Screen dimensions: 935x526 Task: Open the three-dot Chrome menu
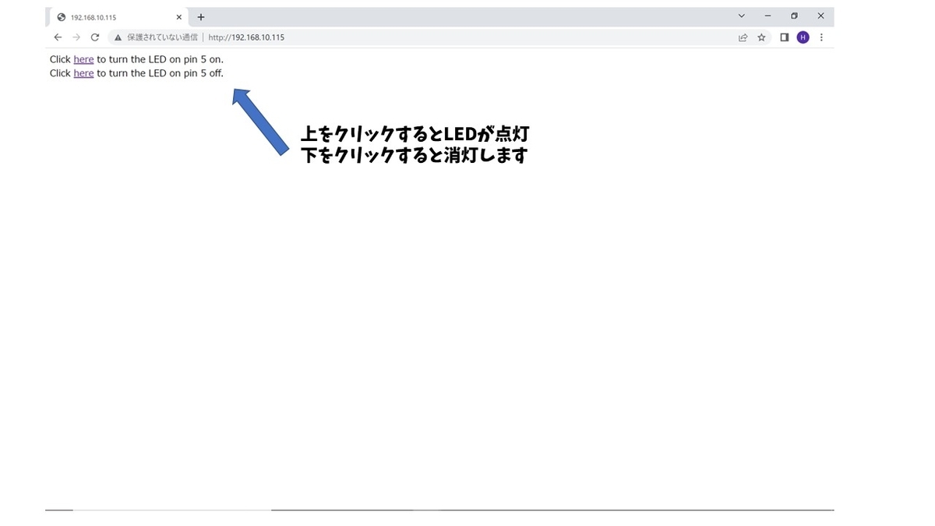(821, 37)
